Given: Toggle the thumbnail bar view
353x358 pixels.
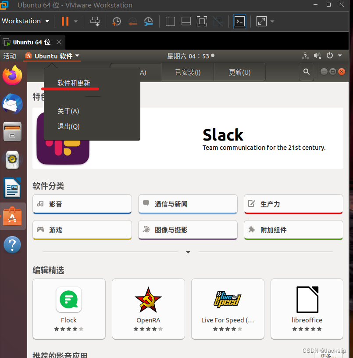Looking at the screenshot, I should (x=186, y=22).
